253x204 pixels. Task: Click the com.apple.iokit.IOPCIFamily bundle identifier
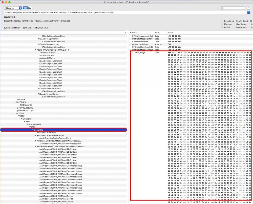pyautogui.click(x=35, y=28)
